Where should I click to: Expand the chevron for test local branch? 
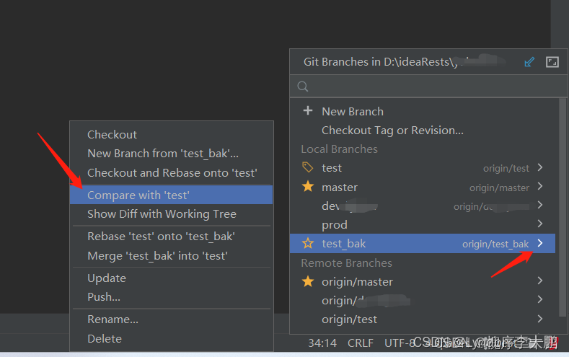click(x=540, y=167)
